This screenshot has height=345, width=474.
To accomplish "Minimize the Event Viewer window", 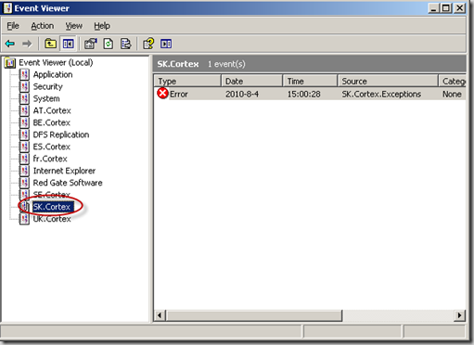I will [433, 8].
